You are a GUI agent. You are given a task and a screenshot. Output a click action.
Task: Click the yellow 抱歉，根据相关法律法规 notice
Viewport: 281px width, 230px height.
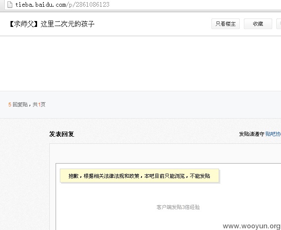point(139,176)
